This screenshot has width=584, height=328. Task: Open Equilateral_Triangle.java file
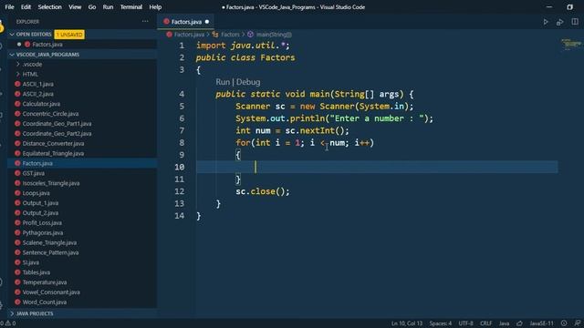point(53,153)
